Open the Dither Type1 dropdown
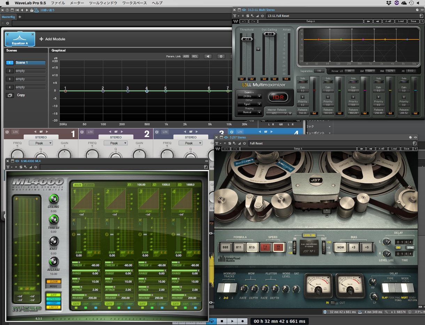The image size is (425, 325). 249,104
